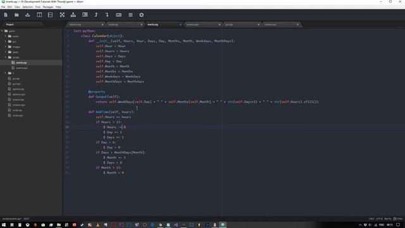Expand the images folder arrow
Viewport: 405px width, 228px height.
click(6, 47)
